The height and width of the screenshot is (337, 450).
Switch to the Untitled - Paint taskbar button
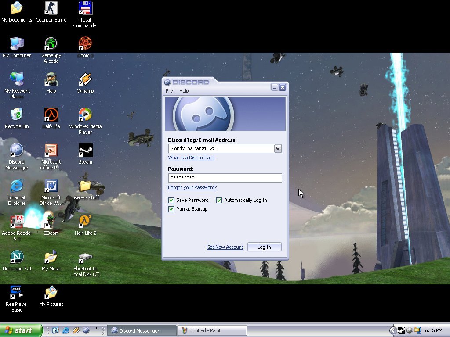[212, 330]
